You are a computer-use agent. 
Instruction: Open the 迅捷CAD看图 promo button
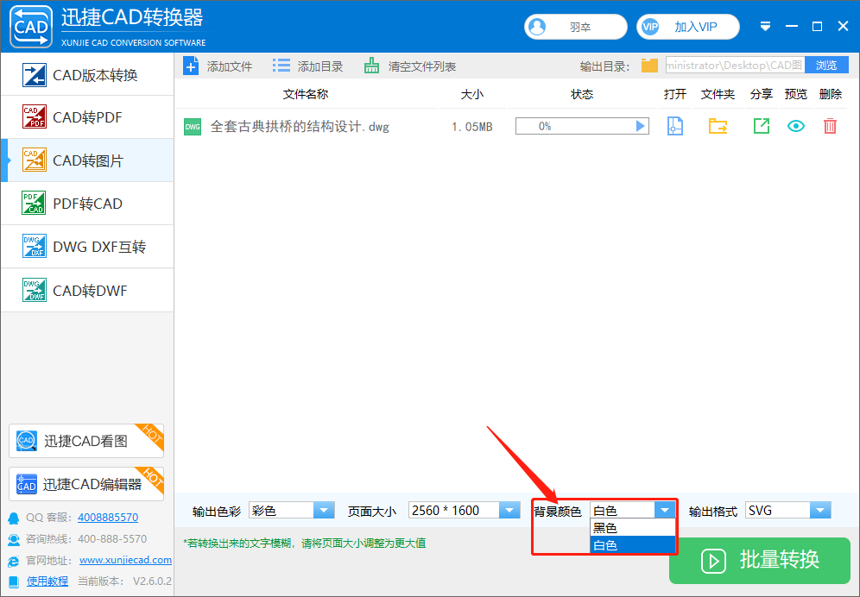point(86,441)
